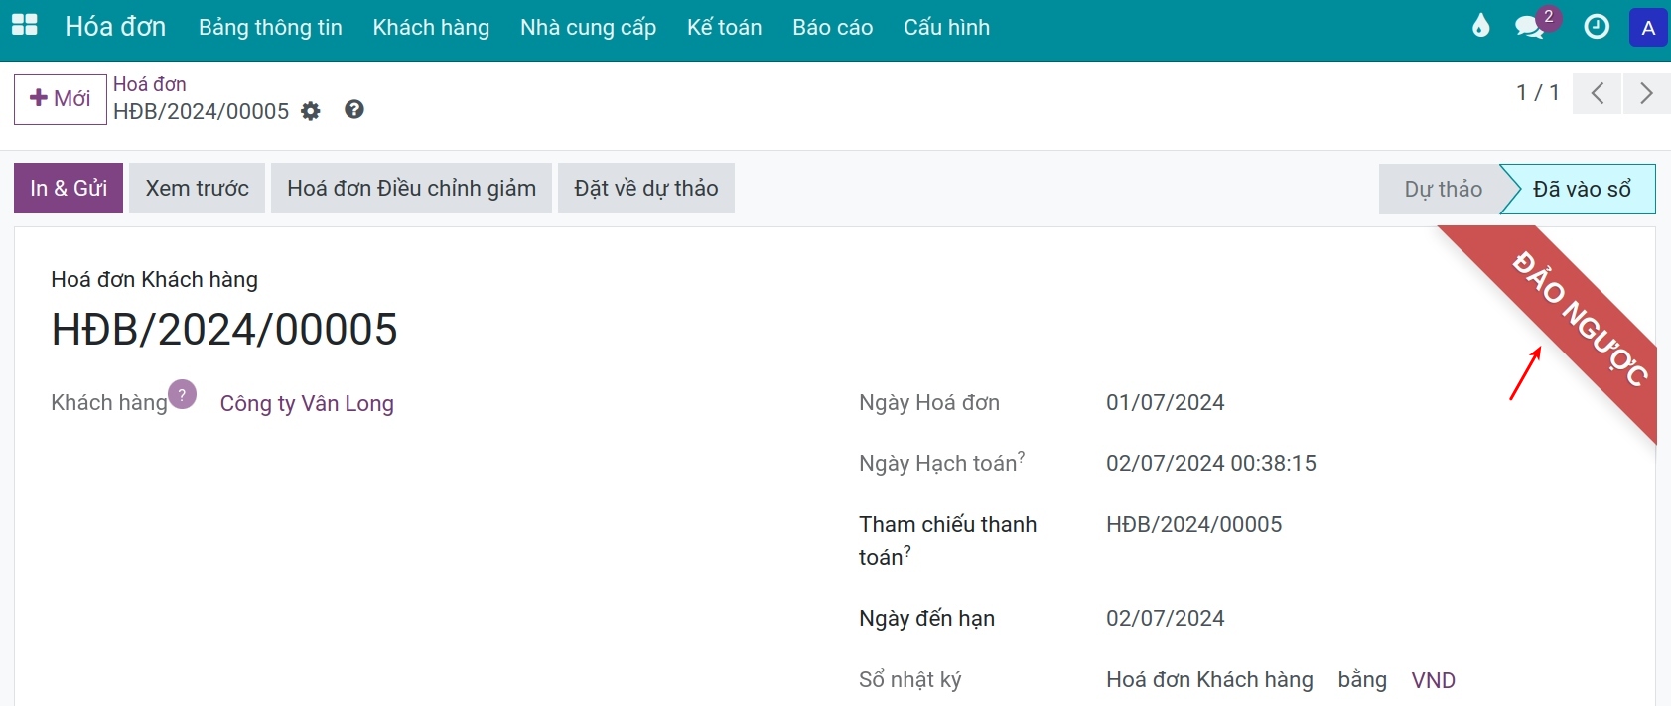Screen dimensions: 1671x706
Task: Open the apps grid menu icon
Action: pyautogui.click(x=24, y=26)
